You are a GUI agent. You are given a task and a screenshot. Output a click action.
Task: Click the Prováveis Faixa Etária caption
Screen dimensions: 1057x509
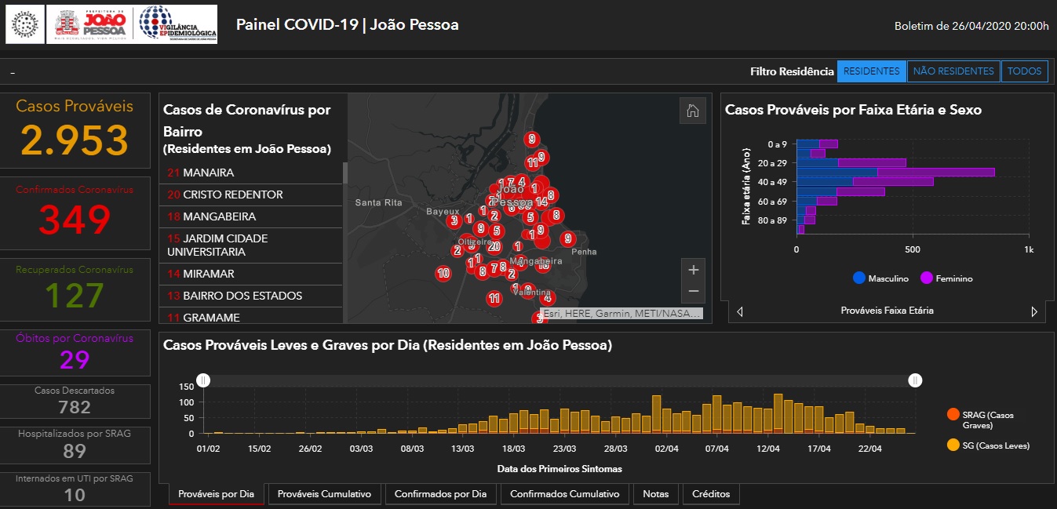point(887,311)
